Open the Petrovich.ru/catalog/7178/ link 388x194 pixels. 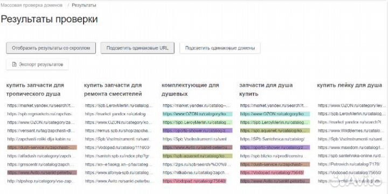coord(349,164)
